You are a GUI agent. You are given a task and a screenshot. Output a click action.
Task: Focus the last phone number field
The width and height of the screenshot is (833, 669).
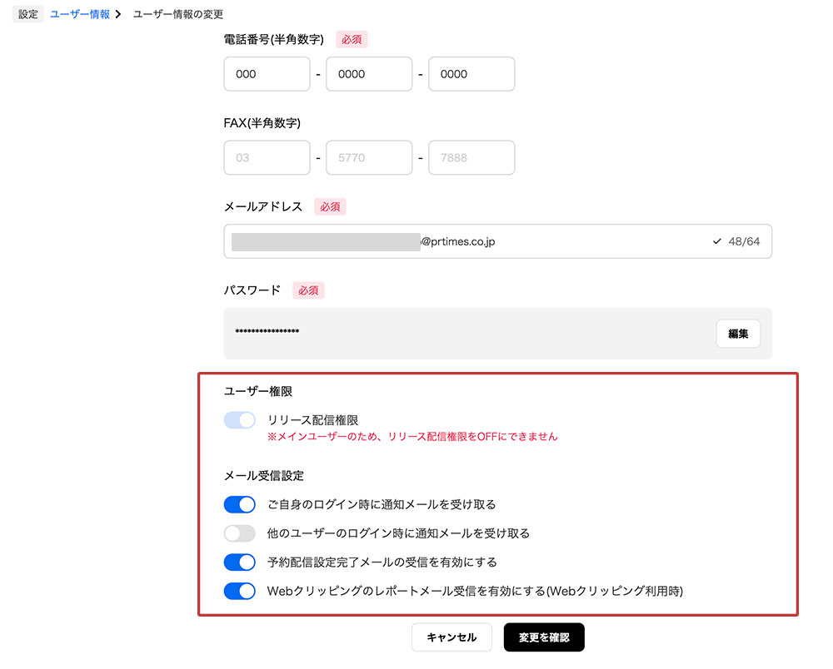tap(471, 74)
